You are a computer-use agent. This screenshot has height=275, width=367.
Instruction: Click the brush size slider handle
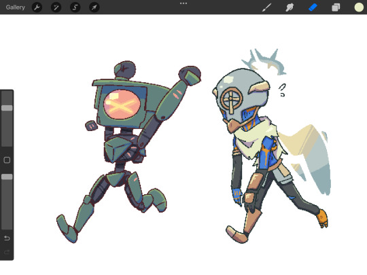tap(7, 108)
